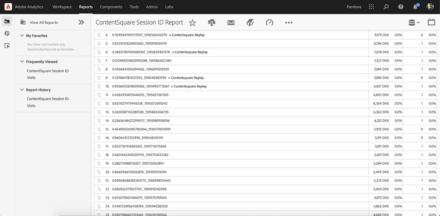
Task: Click the left rail circular gauge icon
Action: (7, 33)
